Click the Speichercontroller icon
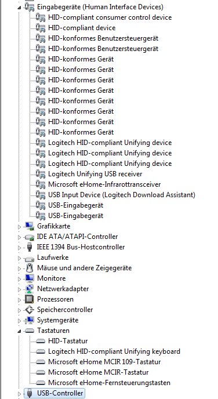The image size is (218, 399). 30,310
